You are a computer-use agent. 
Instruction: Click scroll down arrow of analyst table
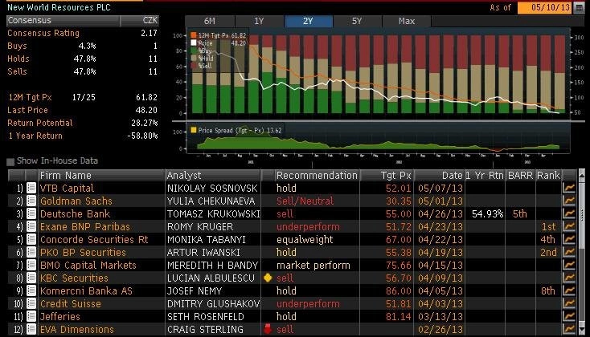(x=582, y=331)
